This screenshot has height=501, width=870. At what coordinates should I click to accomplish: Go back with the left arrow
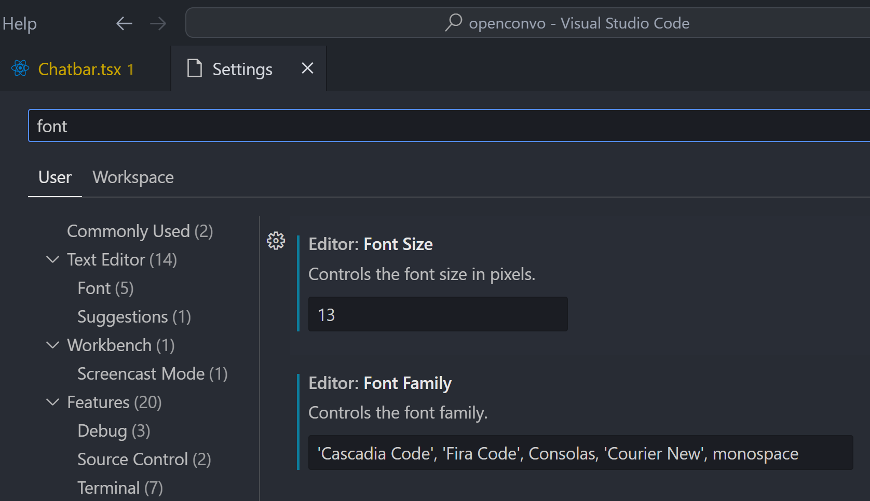(x=124, y=23)
